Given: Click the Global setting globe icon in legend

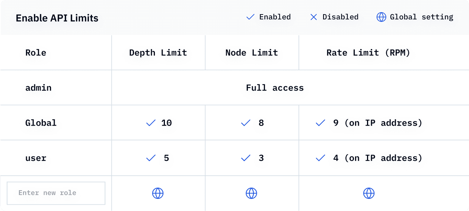Looking at the screenshot, I should tap(381, 17).
